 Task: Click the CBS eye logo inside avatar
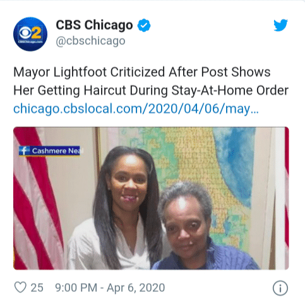(25, 33)
